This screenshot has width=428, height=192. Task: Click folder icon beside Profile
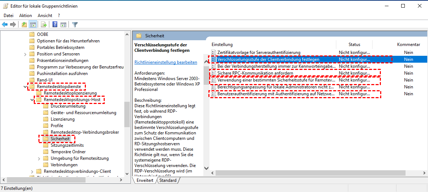46,126
